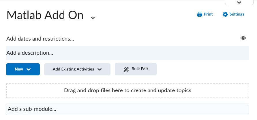Screen dimensions: 257x120
Task: Click Add dates and restrictions
Action: pyautogui.click(x=40, y=39)
